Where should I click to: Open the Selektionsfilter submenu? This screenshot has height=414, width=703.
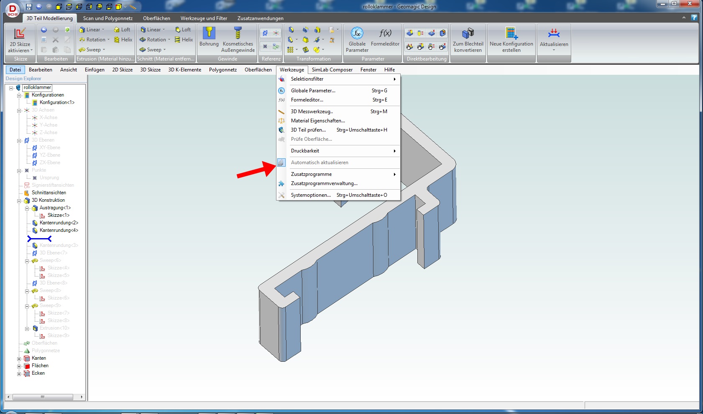click(x=338, y=79)
